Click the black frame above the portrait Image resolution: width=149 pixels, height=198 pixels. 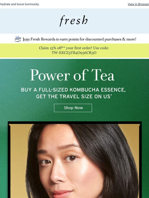[75, 123]
